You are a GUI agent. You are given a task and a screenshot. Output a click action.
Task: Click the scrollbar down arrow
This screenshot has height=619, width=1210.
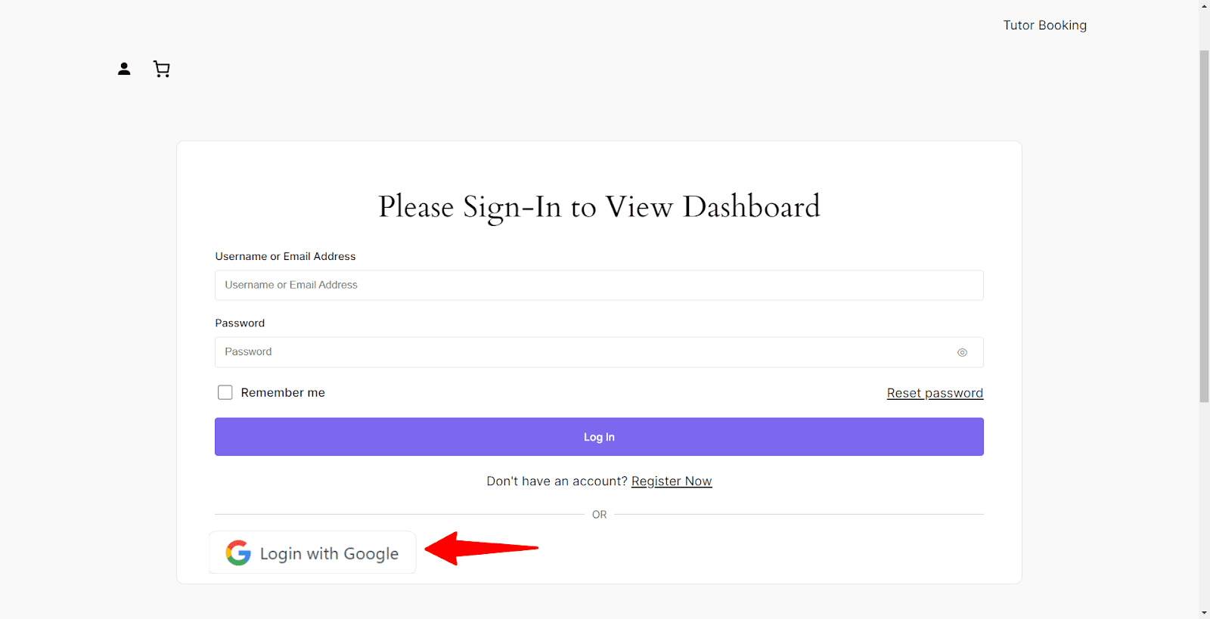(1202, 613)
